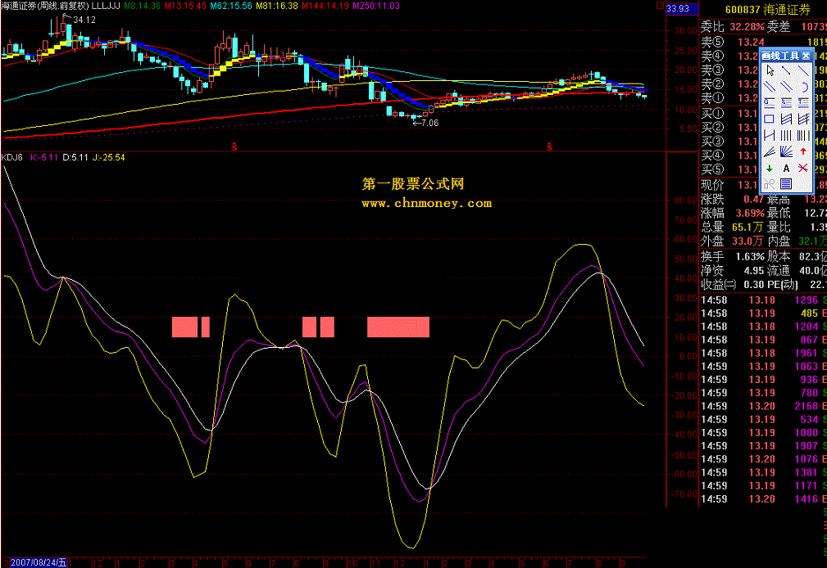Pick the rectangle drawing tool
The image size is (827, 568).
(x=770, y=119)
